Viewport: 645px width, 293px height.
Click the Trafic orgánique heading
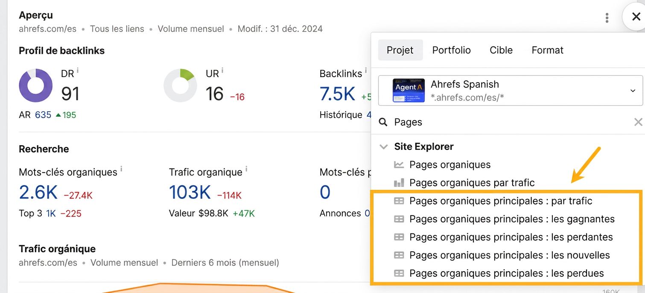(57, 249)
